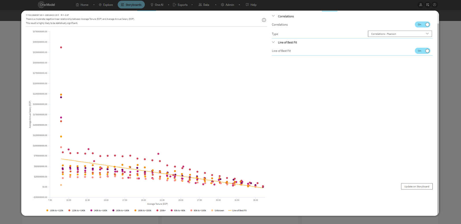Open the role hierarchy icon in header
The width and height of the screenshot is (461, 224).
click(421, 5)
